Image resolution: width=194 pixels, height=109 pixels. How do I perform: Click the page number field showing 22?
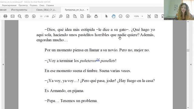pyautogui.click(x=41, y=16)
